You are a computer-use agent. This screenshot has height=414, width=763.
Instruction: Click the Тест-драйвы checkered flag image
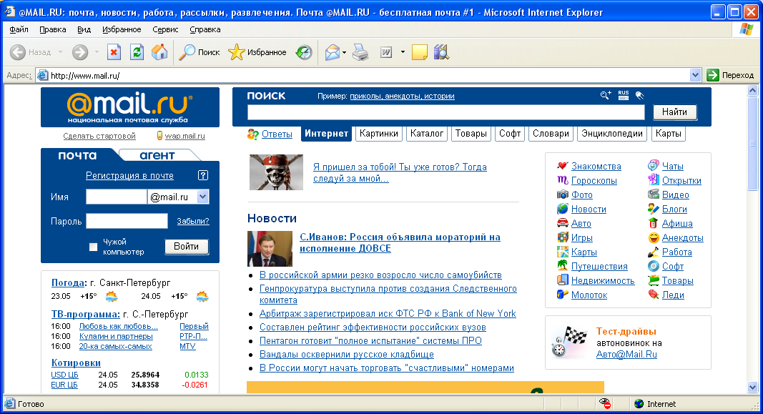coord(571,342)
